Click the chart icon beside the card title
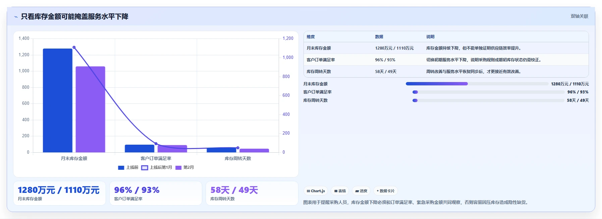602x219 pixels. point(16,17)
